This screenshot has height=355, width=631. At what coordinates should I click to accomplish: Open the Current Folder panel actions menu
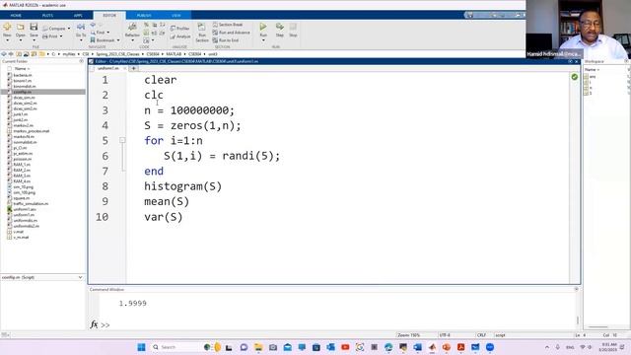[x=81, y=61]
